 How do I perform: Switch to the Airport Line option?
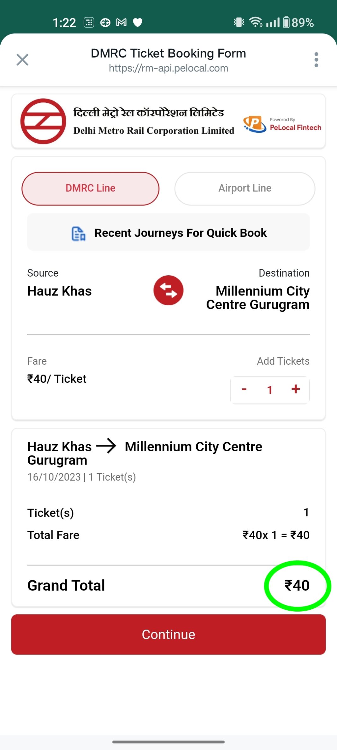244,188
